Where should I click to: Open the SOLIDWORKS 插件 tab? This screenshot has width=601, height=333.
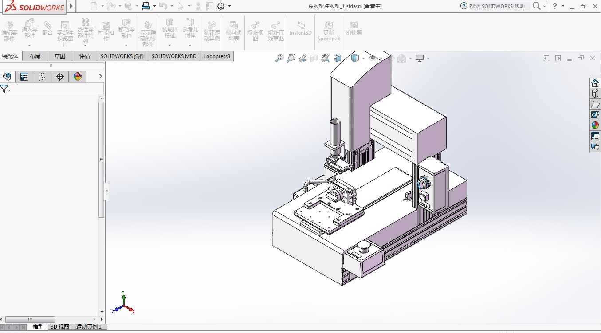pos(123,56)
